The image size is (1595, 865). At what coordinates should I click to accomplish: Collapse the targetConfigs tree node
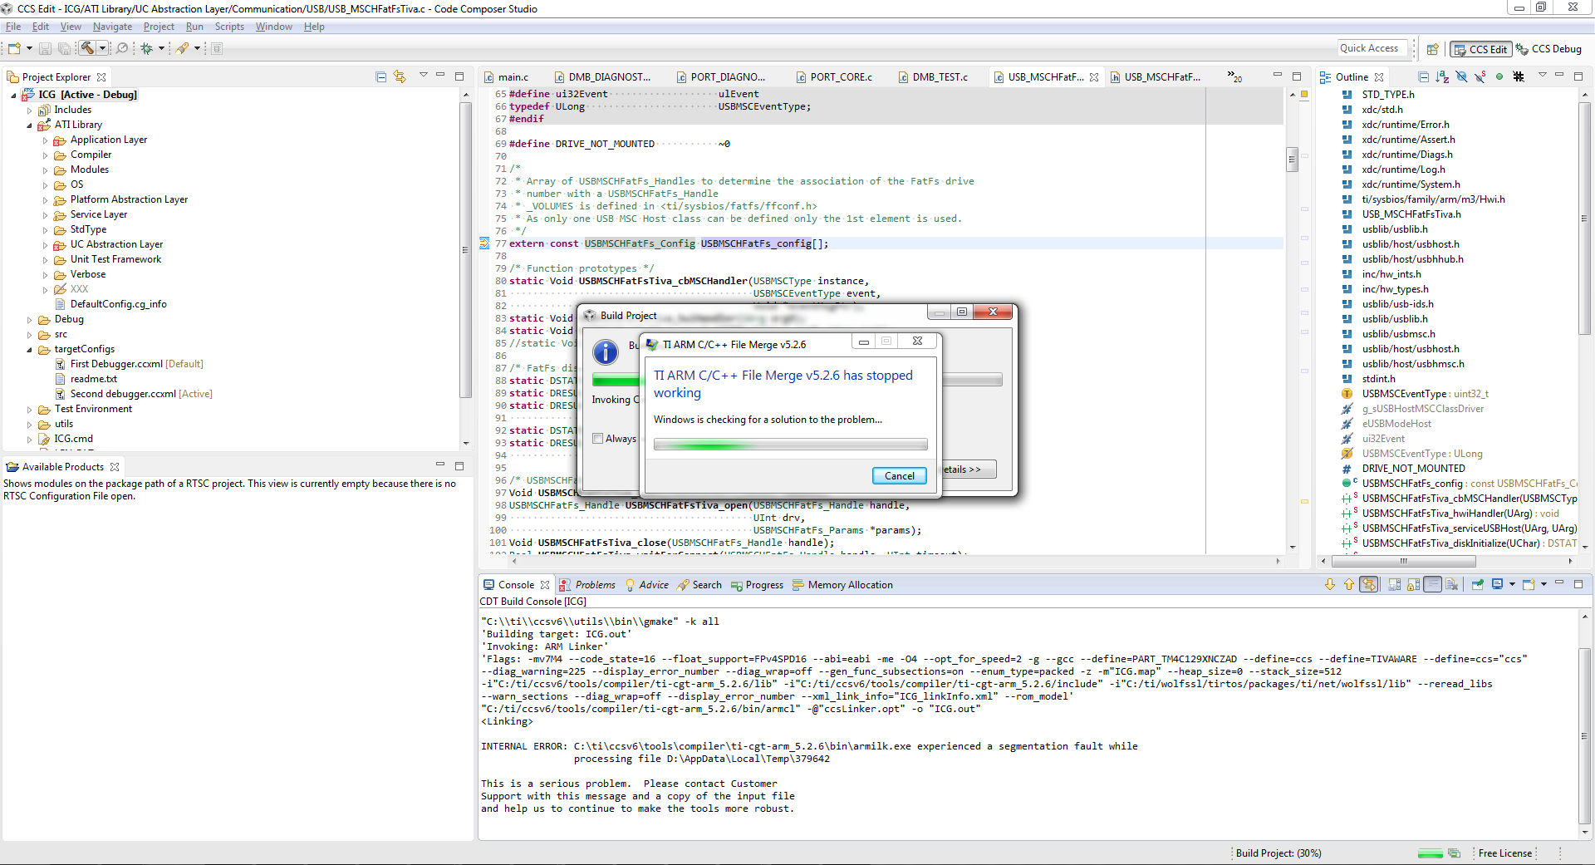point(29,350)
